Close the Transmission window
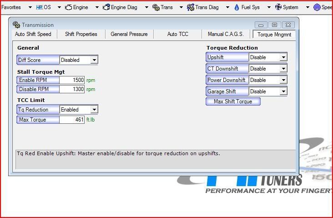 [288, 25]
